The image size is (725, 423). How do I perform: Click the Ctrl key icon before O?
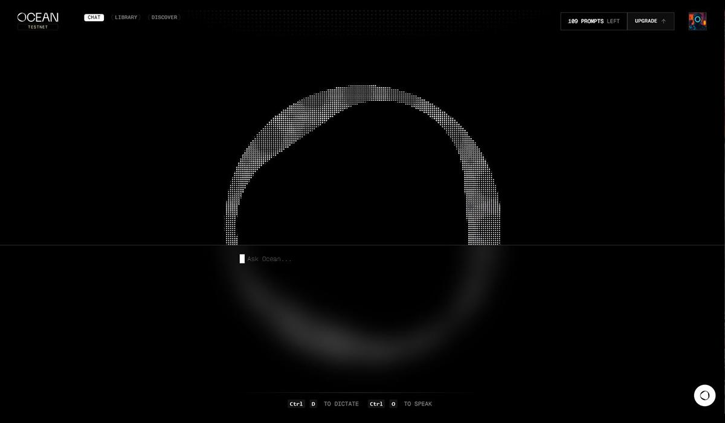pyautogui.click(x=376, y=404)
